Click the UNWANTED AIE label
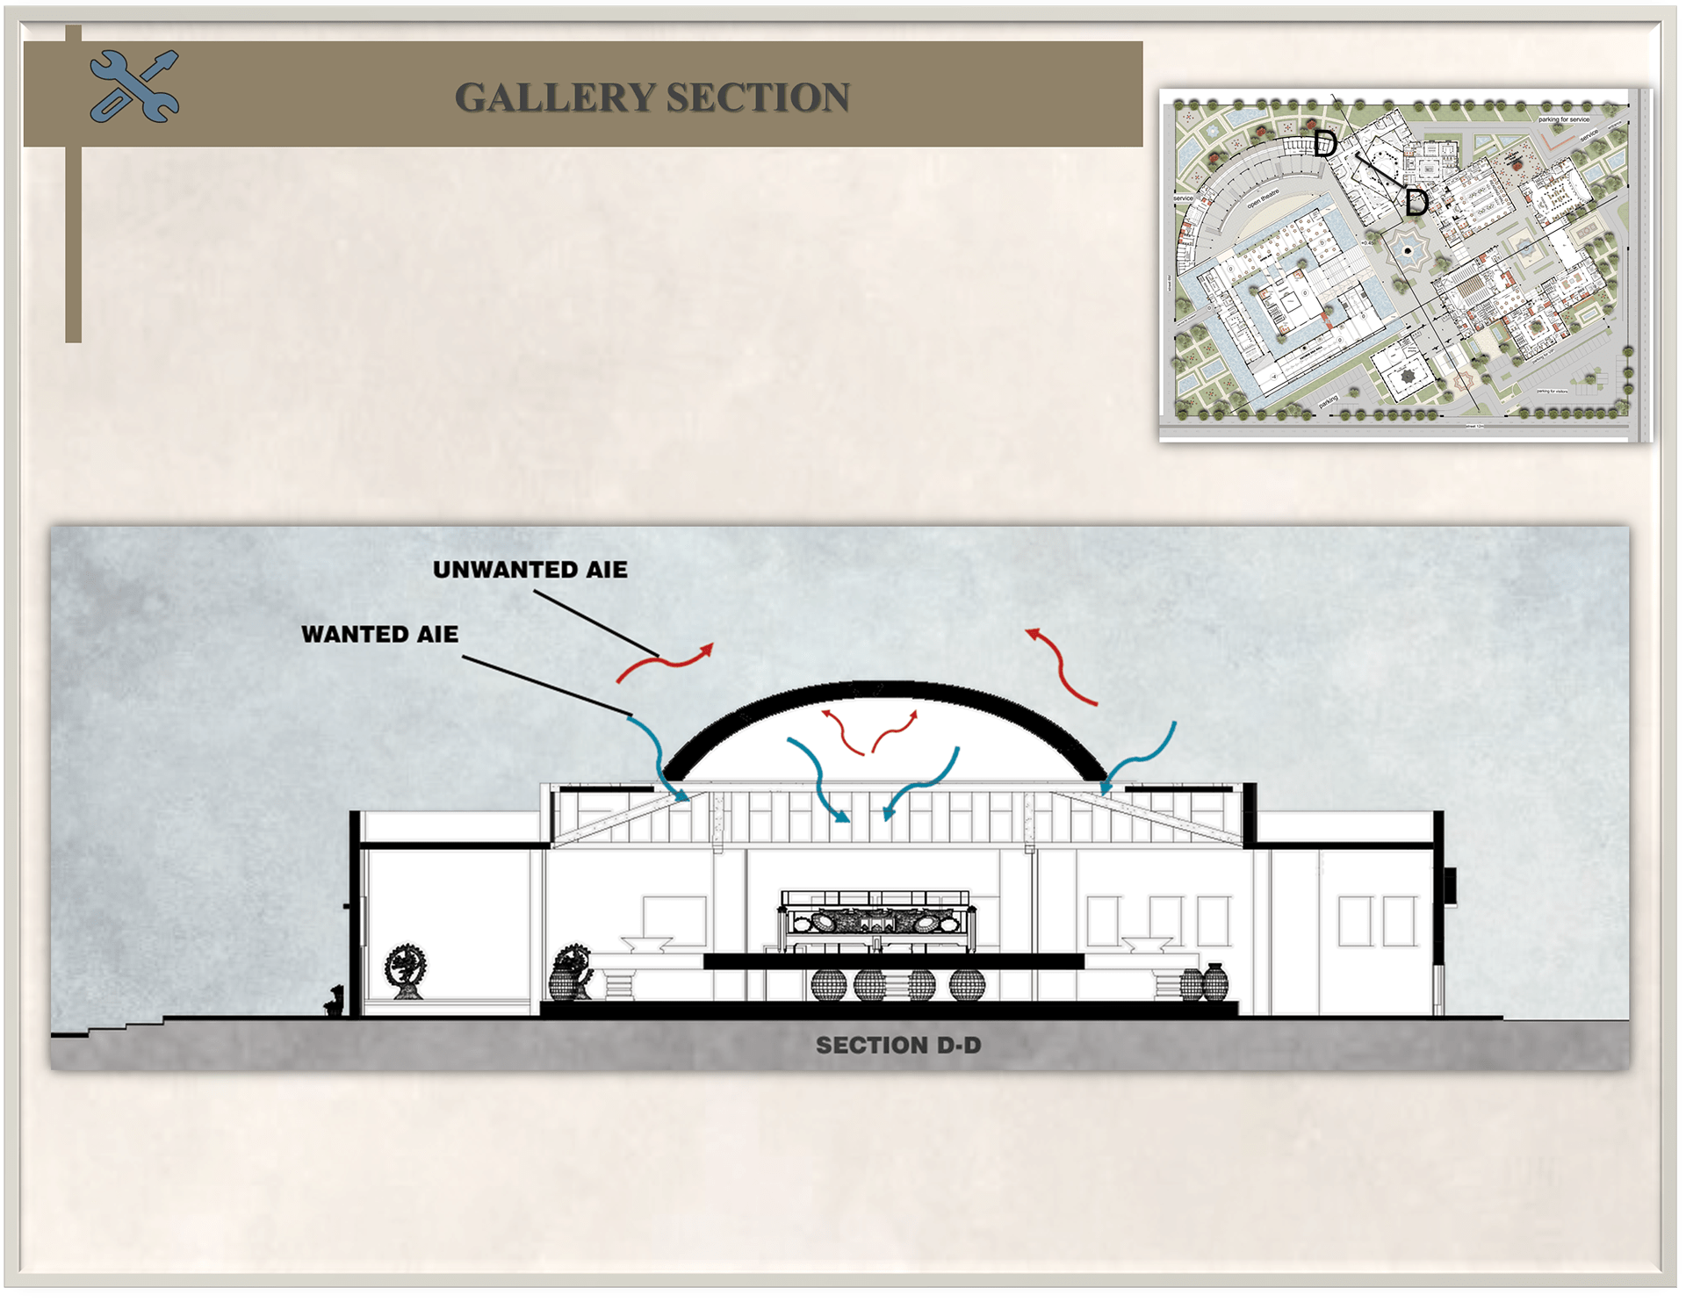The image size is (1686, 1302). coord(530,570)
